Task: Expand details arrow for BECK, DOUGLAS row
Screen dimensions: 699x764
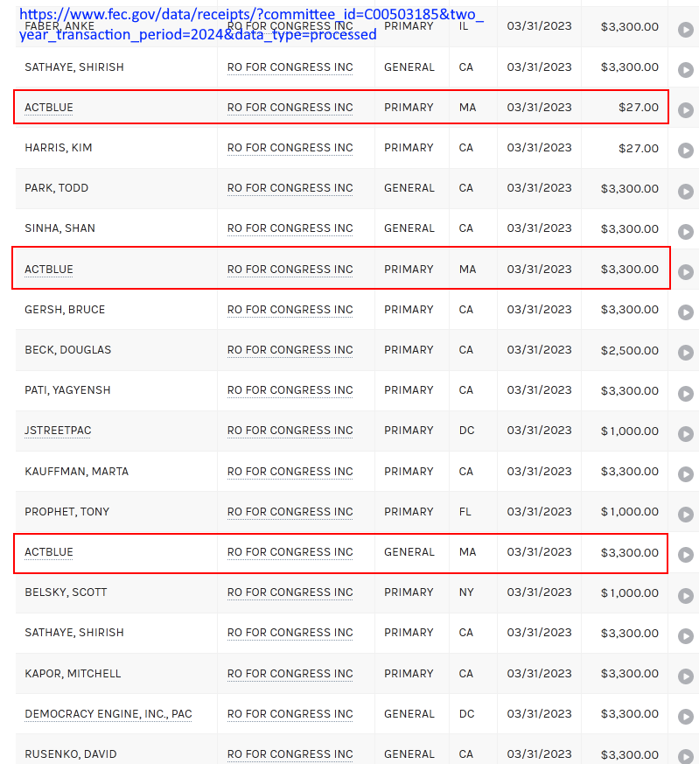Action: 685,353
